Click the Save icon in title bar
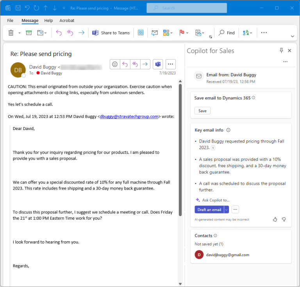The image size is (300, 287). point(18,8)
